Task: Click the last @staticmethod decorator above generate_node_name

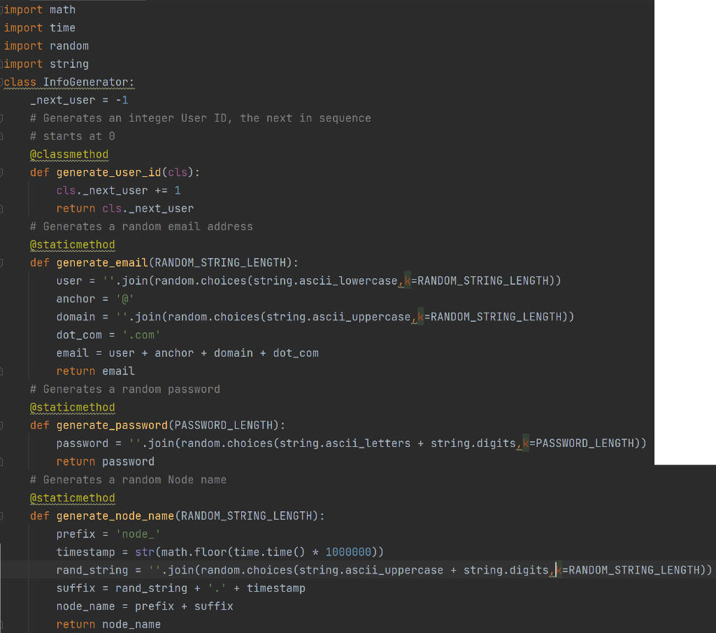Action: 72,497
